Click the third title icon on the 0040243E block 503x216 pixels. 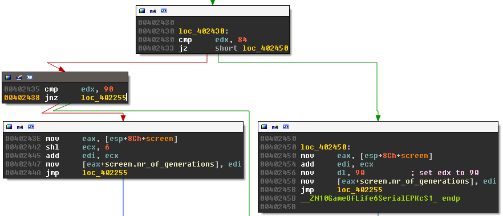(31, 127)
